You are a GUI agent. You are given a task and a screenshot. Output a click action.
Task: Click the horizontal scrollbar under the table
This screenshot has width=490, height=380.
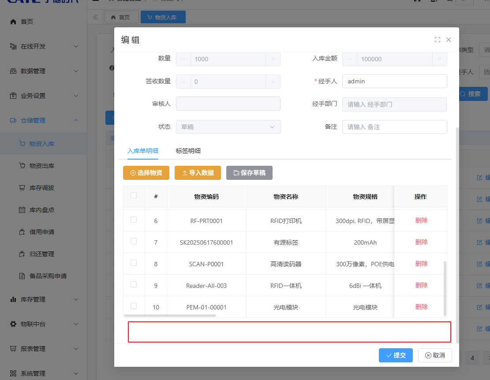click(164, 316)
